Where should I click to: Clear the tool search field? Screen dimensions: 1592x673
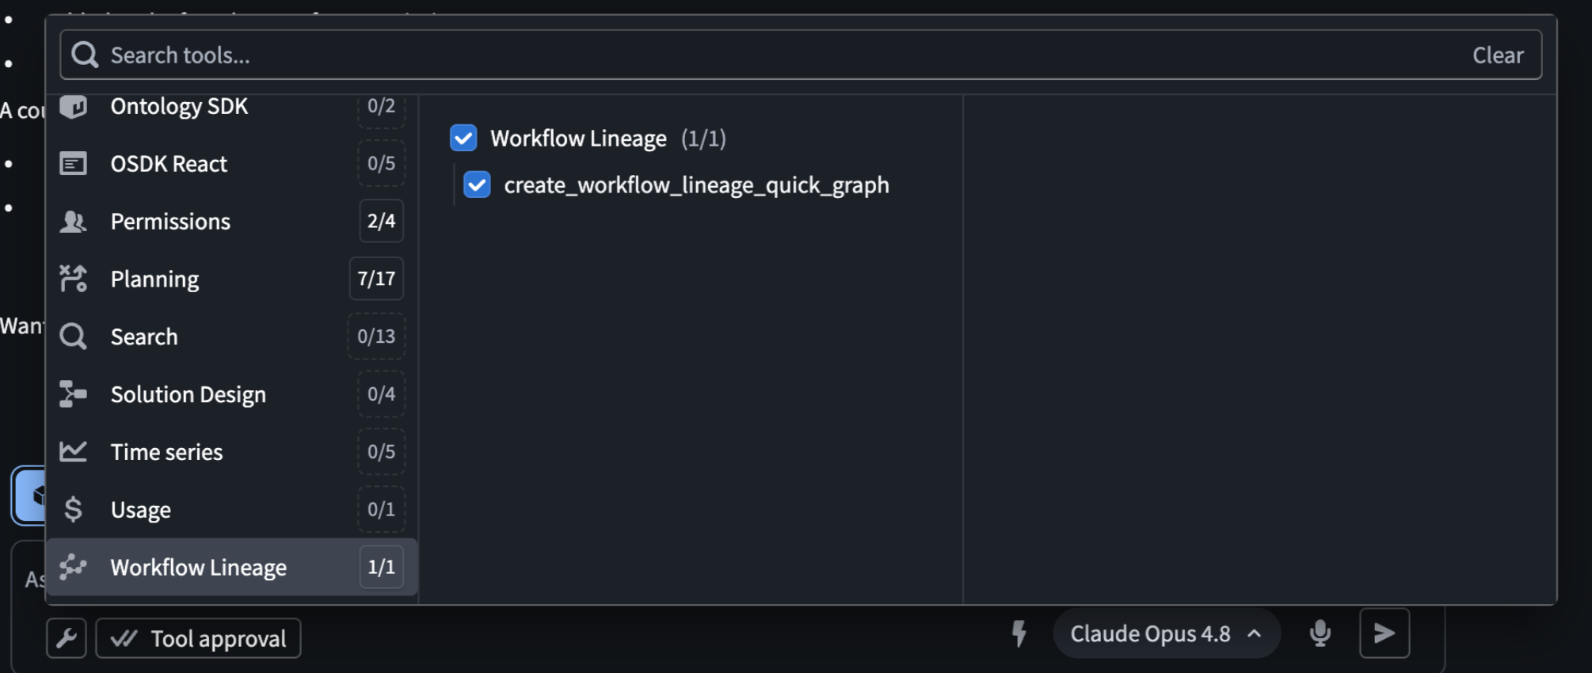[x=1497, y=55]
